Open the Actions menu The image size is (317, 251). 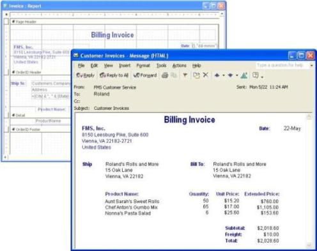point(180,66)
